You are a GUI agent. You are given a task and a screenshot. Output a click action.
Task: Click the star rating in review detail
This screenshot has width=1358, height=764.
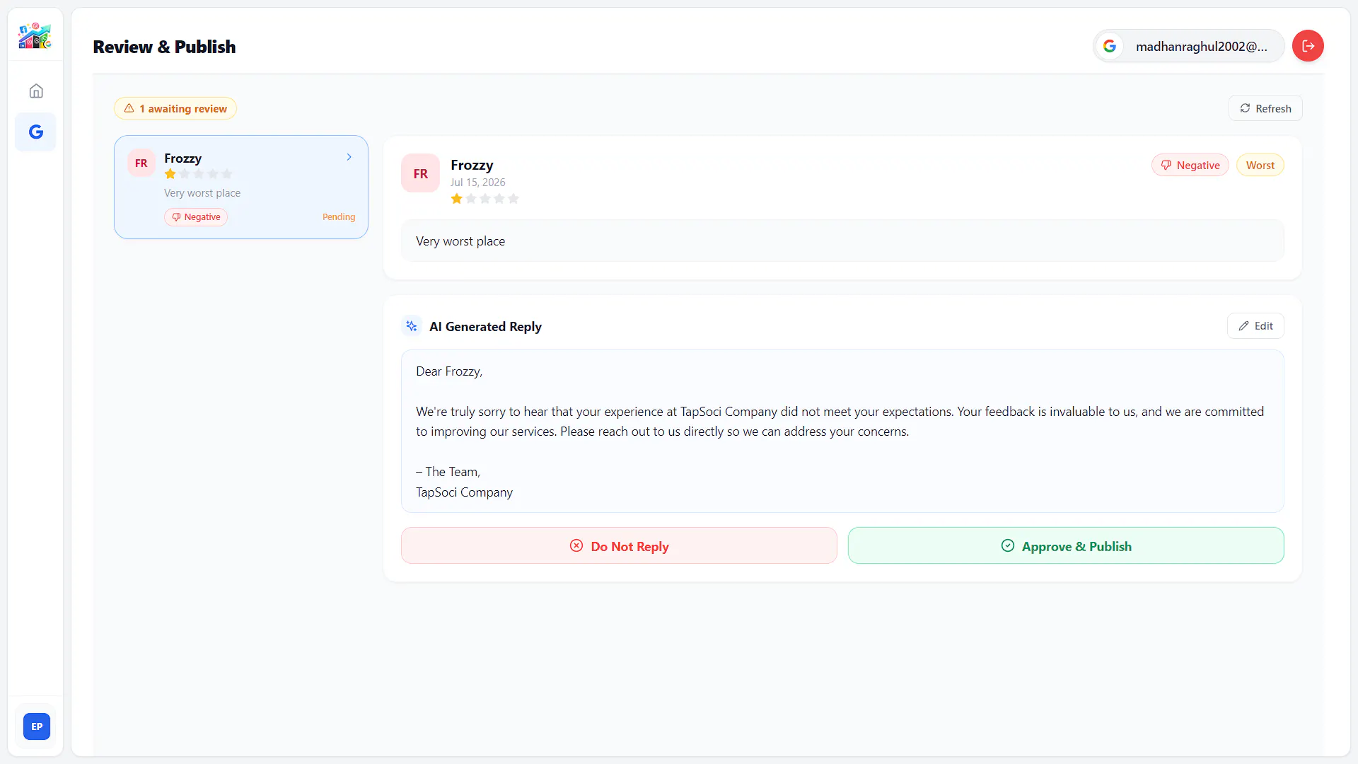pyautogui.click(x=485, y=199)
